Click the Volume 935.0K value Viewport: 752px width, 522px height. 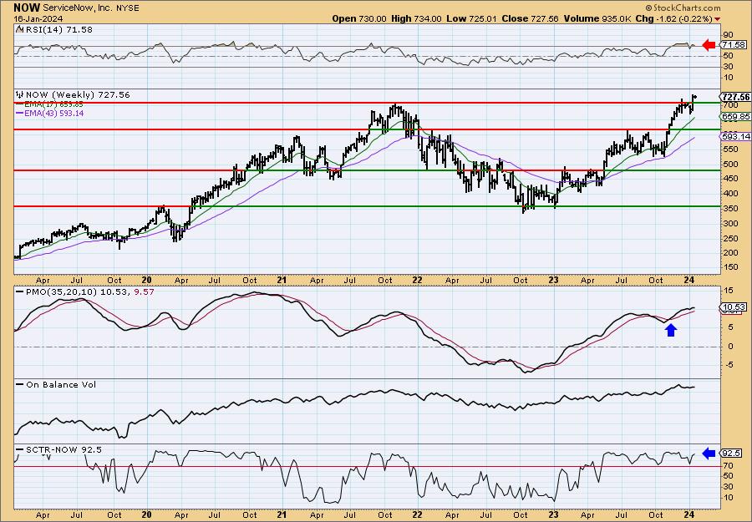pos(598,18)
